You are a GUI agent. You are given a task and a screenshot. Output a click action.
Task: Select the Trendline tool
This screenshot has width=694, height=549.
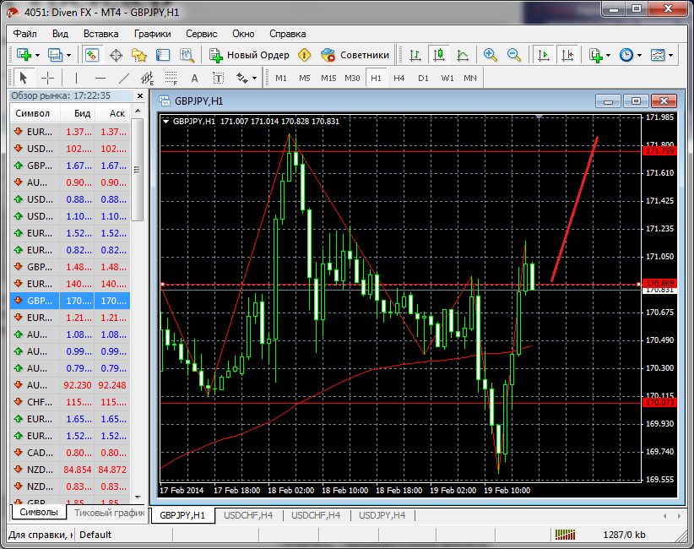click(x=124, y=79)
